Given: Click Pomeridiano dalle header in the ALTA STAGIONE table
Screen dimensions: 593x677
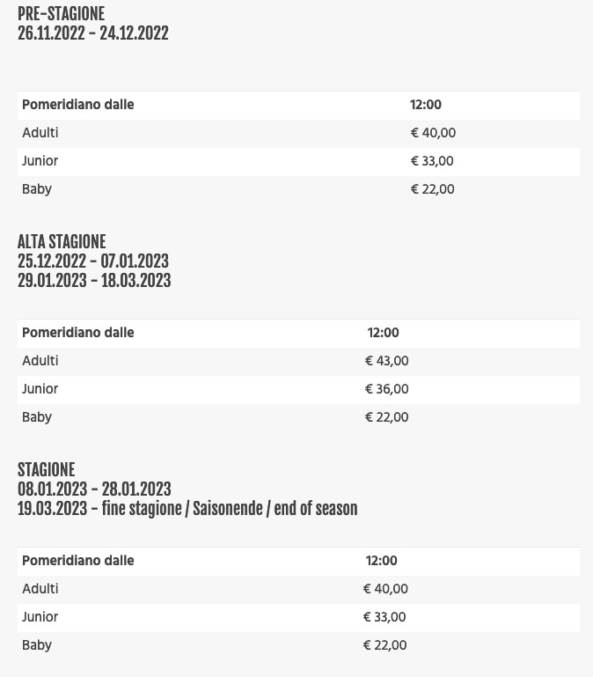Looking at the screenshot, I should [x=78, y=333].
